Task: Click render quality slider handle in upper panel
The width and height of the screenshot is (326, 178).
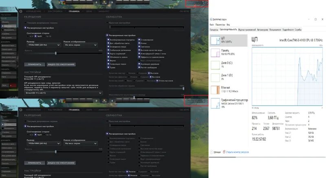Action: (x=183, y=88)
